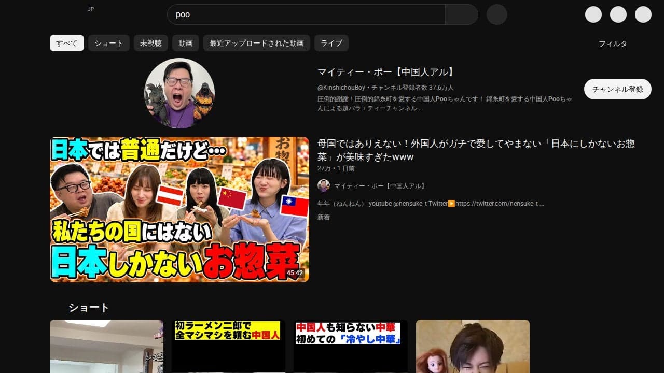The image size is (664, 373).
Task: Open the short showing a laughing person with a doll
Action: click(x=473, y=346)
